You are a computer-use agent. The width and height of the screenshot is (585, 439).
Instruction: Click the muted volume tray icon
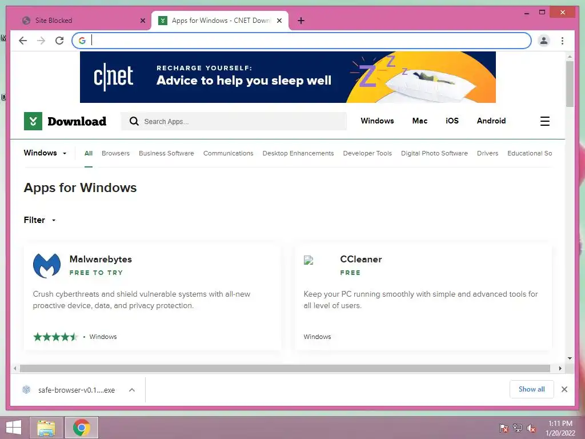(x=531, y=428)
